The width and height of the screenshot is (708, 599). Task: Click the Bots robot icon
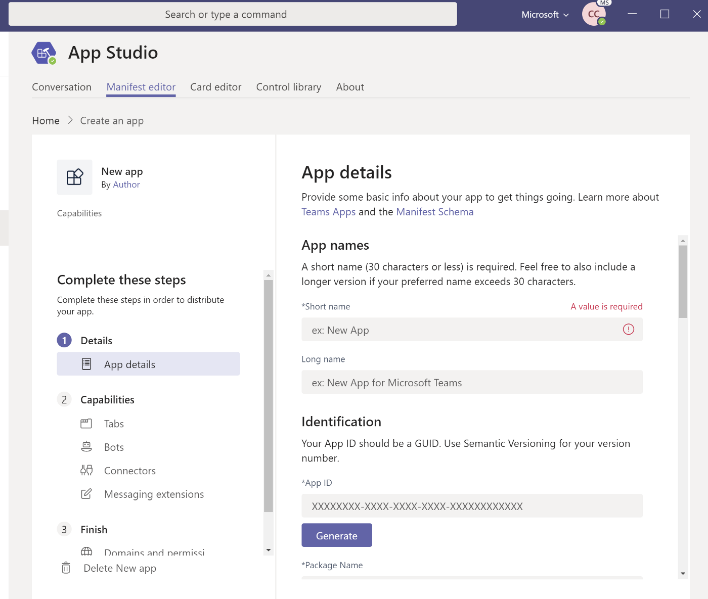click(x=86, y=447)
